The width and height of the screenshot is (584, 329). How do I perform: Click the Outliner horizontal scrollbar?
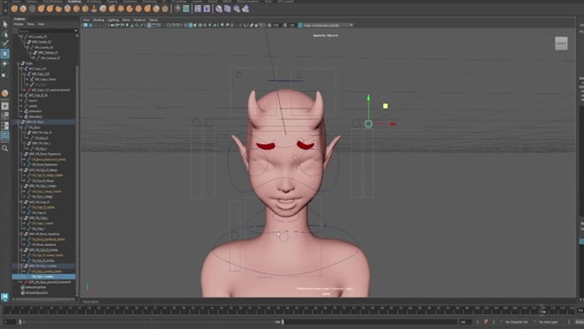(x=43, y=299)
